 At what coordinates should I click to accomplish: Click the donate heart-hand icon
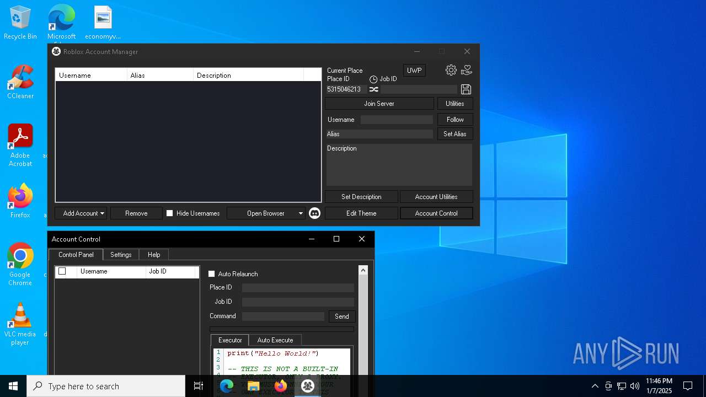(x=467, y=70)
